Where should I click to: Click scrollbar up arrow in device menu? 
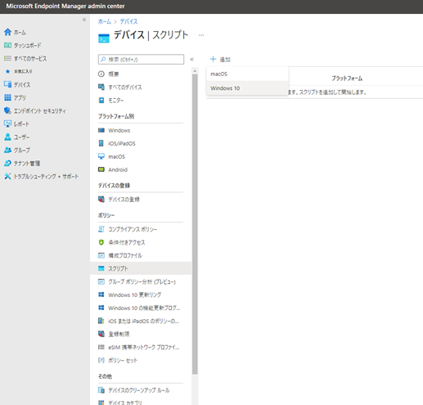[195, 71]
